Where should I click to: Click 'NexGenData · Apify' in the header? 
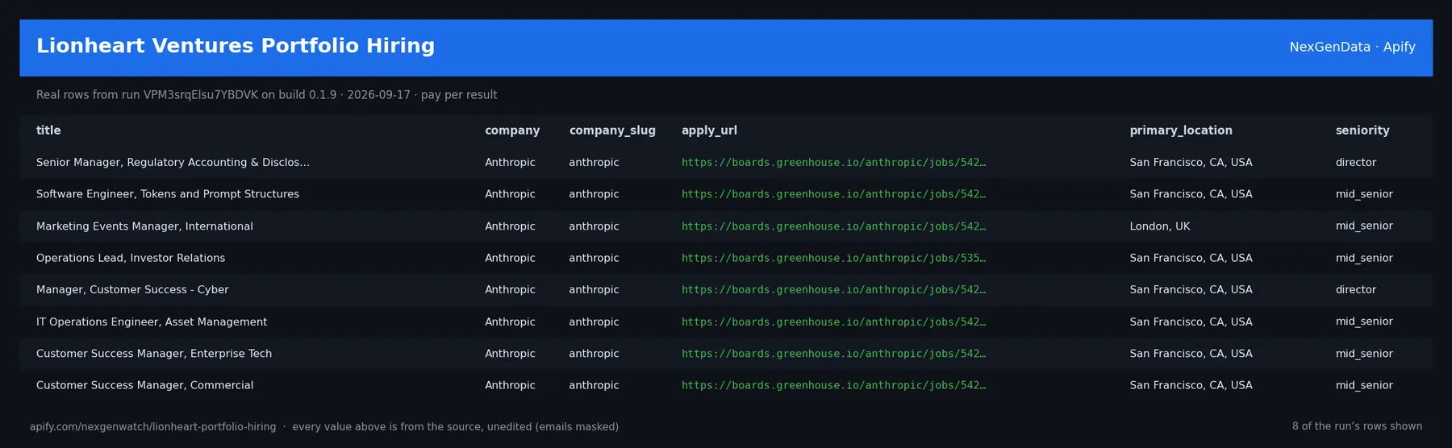(1352, 47)
